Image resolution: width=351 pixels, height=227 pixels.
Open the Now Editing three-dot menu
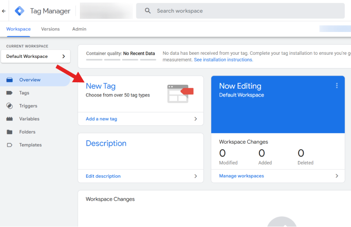click(337, 86)
